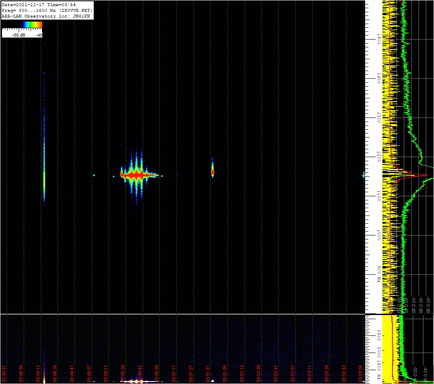Click the 03:48:56 time stamp
The height and width of the screenshot is (384, 434).
click(21, 373)
